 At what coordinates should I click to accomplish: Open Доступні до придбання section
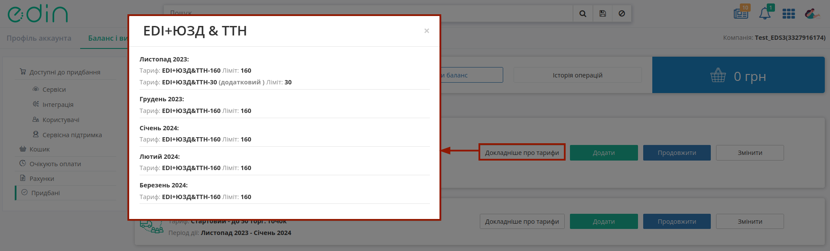tap(65, 72)
